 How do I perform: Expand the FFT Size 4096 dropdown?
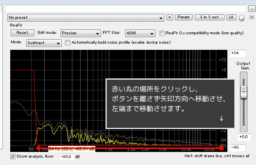[140, 33]
